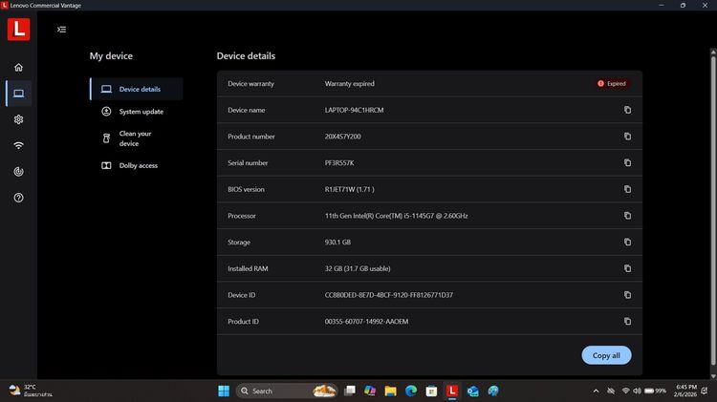The image size is (717, 402).
Task: Launch Microsoft Edge from the taskbar
Action: point(411,391)
